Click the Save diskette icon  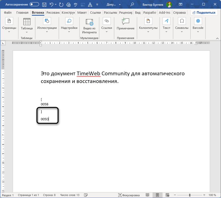click(x=44, y=5)
